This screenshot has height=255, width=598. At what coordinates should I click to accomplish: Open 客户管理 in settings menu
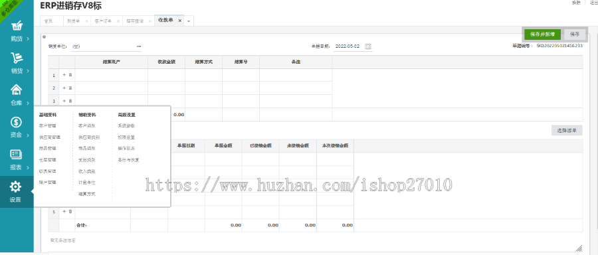click(47, 126)
